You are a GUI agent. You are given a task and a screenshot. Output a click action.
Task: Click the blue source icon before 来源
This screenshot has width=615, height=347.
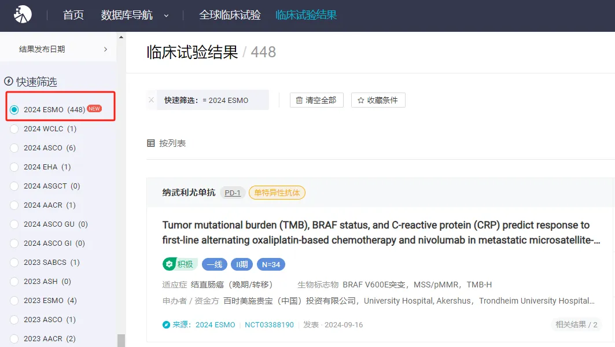[x=167, y=325]
